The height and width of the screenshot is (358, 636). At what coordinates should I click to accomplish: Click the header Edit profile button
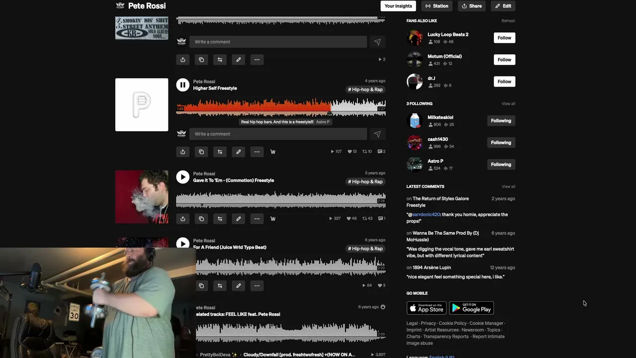503,6
